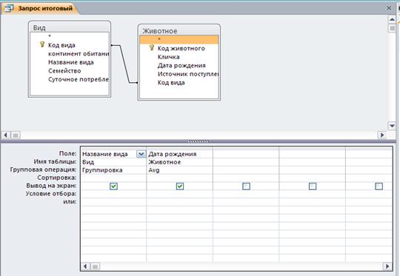This screenshot has height=276, width=400.
Task: Click the Животное table title bar
Action: [x=179, y=30]
